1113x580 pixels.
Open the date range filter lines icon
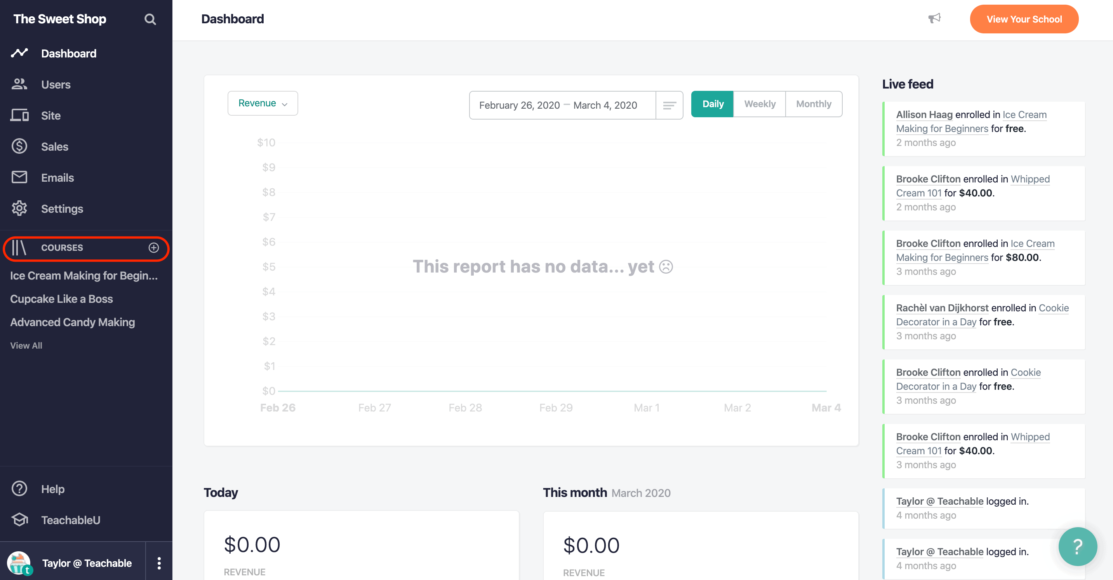point(669,105)
